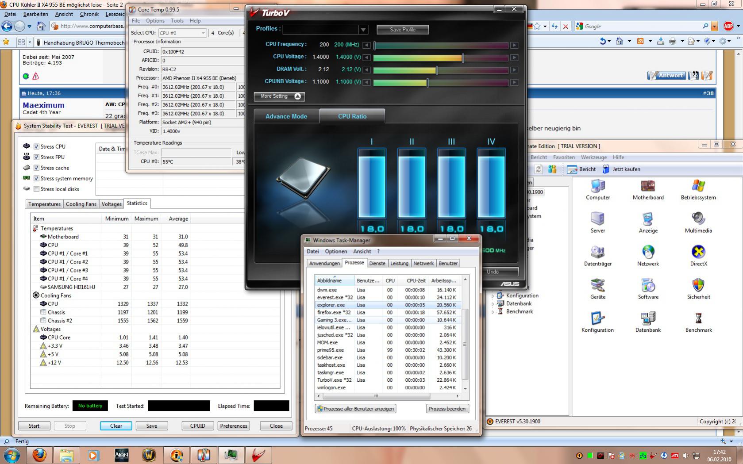Click the CPU column header in Task-Manager

click(390, 280)
